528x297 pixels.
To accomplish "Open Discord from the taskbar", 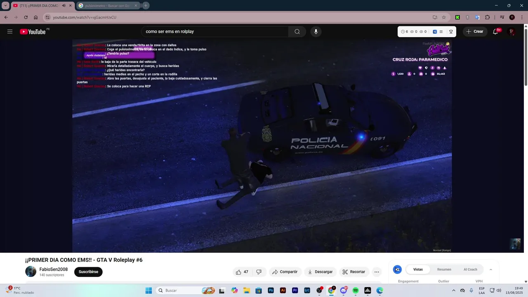I will point(343,290).
